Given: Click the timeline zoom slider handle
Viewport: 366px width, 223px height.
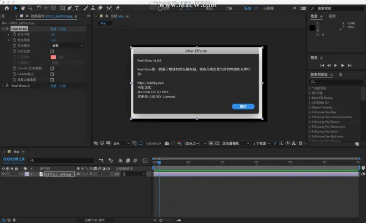Looking at the screenshot, I should (x=161, y=220).
